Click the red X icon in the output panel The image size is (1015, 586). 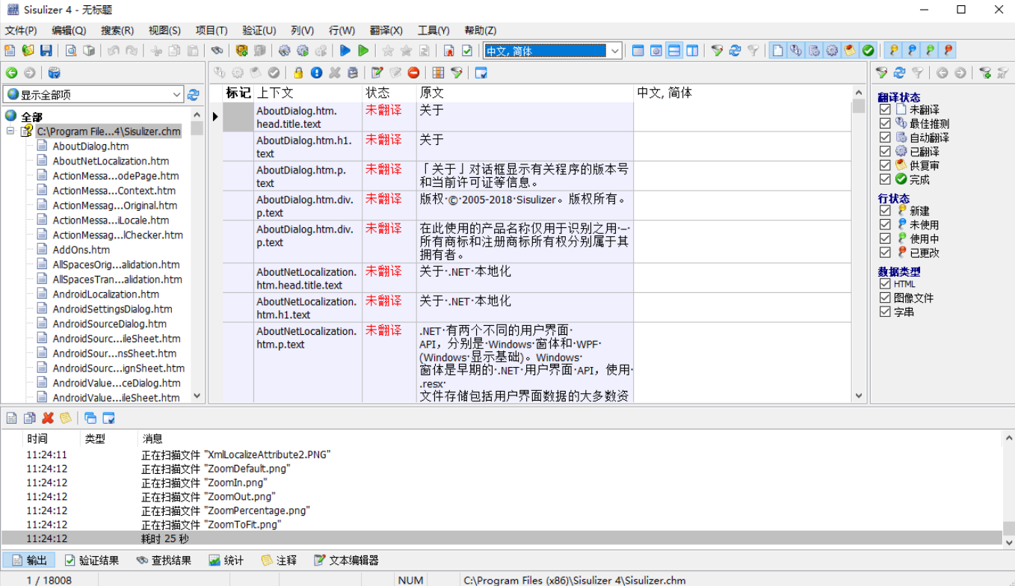tap(48, 418)
